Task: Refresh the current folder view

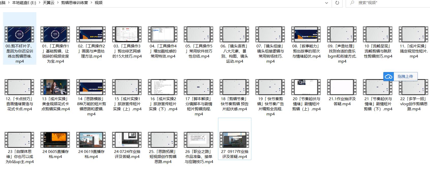Action: point(337,3)
